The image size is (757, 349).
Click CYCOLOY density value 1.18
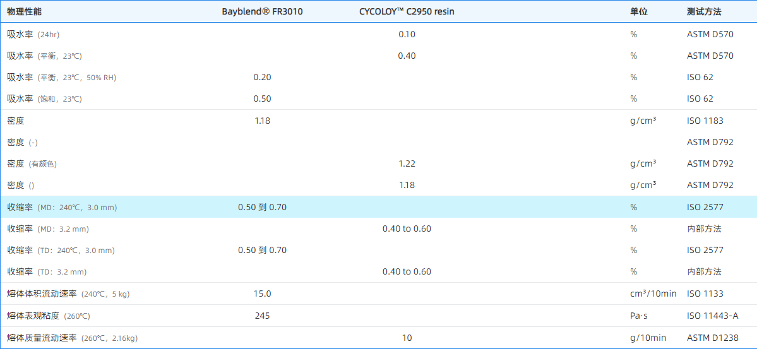pyautogui.click(x=407, y=185)
